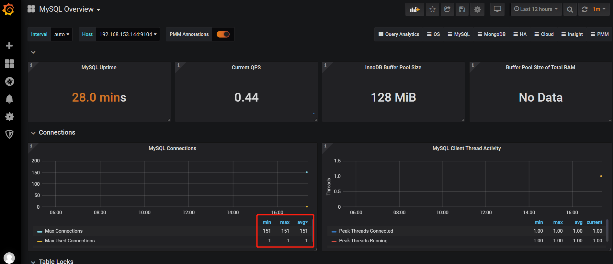Toggle Max Connections series in legend

[64, 231]
